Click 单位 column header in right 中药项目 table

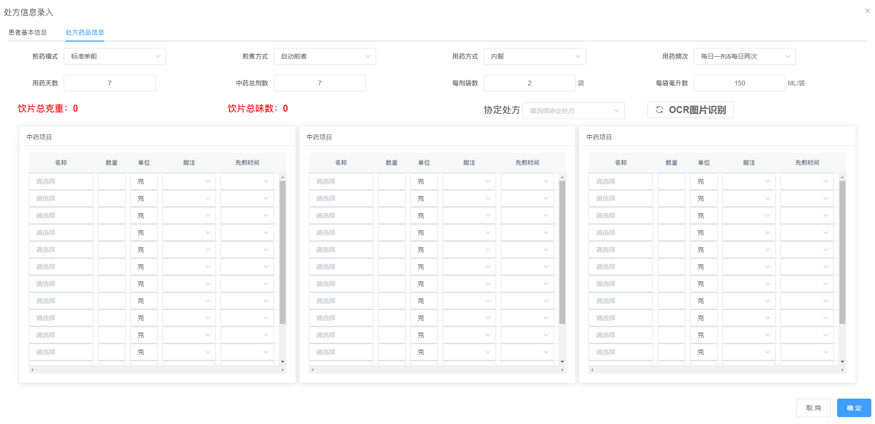(x=704, y=162)
